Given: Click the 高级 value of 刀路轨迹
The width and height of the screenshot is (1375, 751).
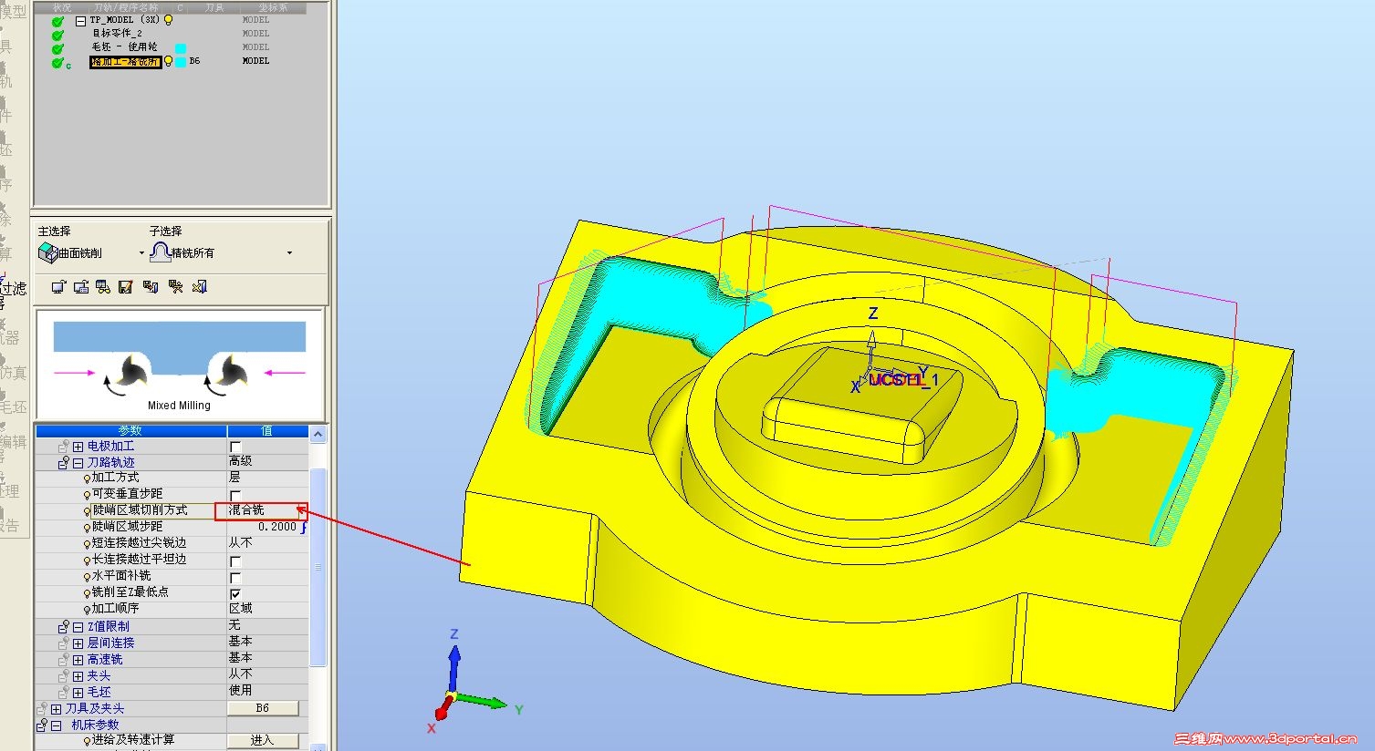Looking at the screenshot, I should pos(240,461).
